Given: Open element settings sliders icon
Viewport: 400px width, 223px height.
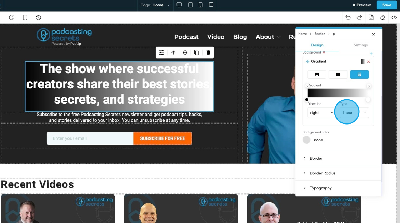Looking at the screenshot, I should click(161, 52).
